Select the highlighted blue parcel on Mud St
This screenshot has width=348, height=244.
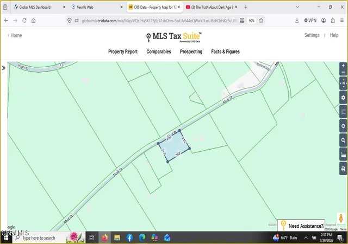(173, 146)
